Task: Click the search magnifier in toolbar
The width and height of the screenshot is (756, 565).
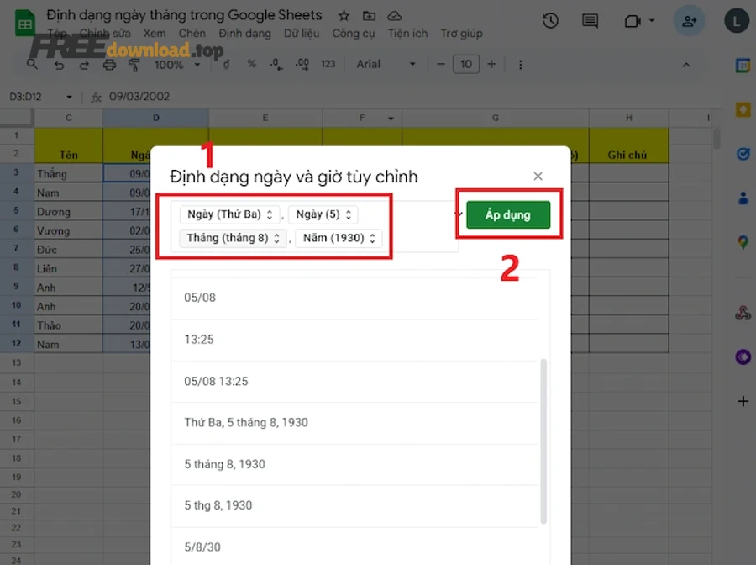Action: pyautogui.click(x=32, y=64)
